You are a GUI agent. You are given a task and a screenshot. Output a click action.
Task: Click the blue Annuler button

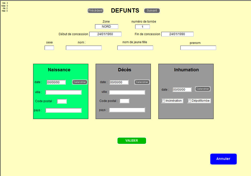pos(223,159)
